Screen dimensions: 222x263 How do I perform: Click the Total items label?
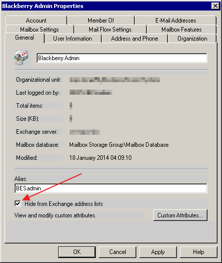(30, 106)
